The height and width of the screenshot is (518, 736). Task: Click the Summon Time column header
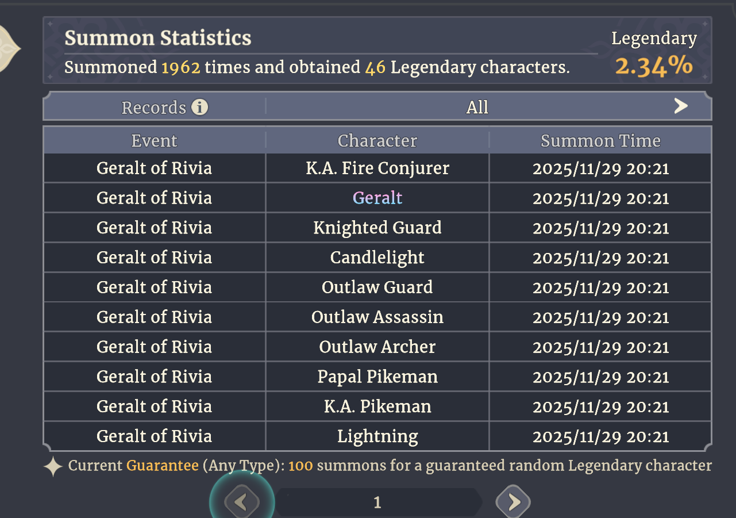click(x=600, y=141)
